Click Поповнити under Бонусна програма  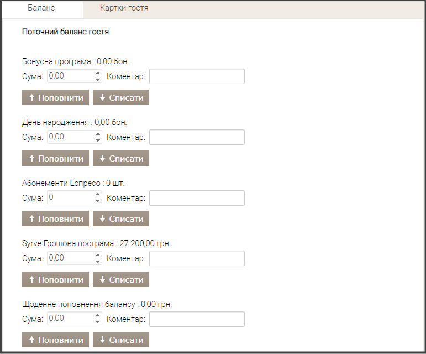tap(55, 97)
